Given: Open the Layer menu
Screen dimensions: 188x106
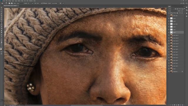Looking at the screenshot, I should click(13, 1).
